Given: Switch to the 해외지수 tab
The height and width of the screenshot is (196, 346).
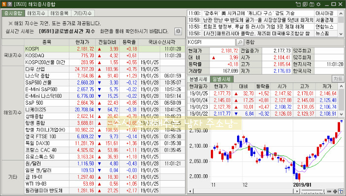Looking at the screenshot, I should point(36,13).
